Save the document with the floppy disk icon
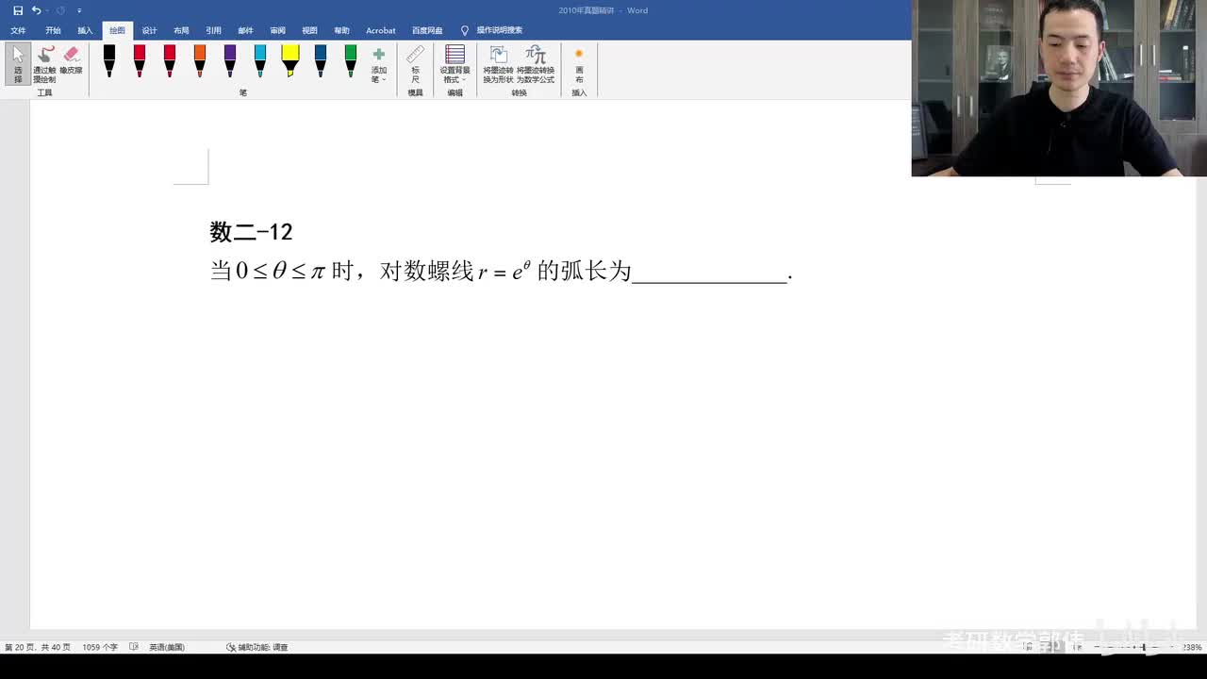Viewport: 1207px width, 679px height. coord(18,10)
